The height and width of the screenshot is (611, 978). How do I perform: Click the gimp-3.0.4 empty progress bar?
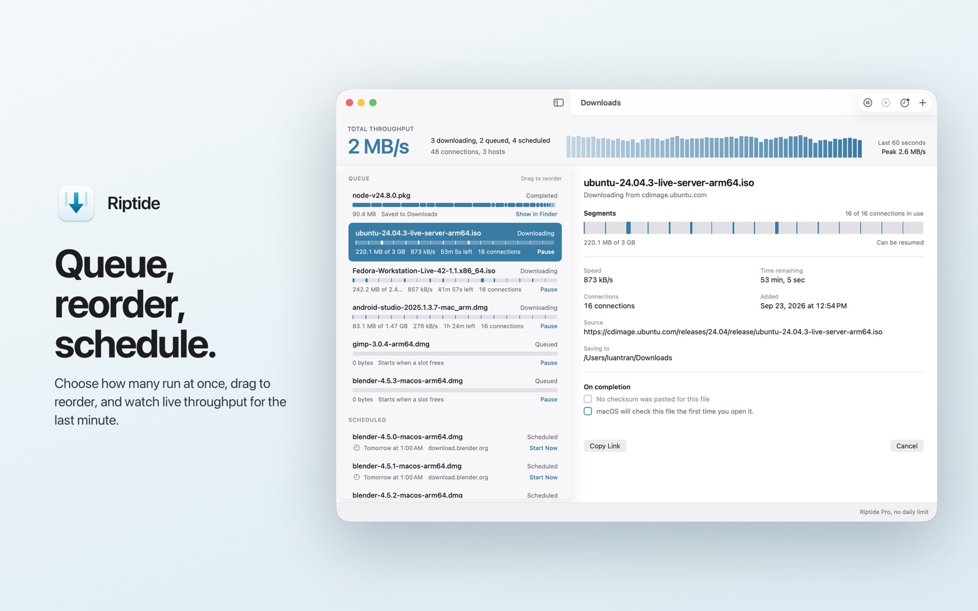pyautogui.click(x=455, y=353)
